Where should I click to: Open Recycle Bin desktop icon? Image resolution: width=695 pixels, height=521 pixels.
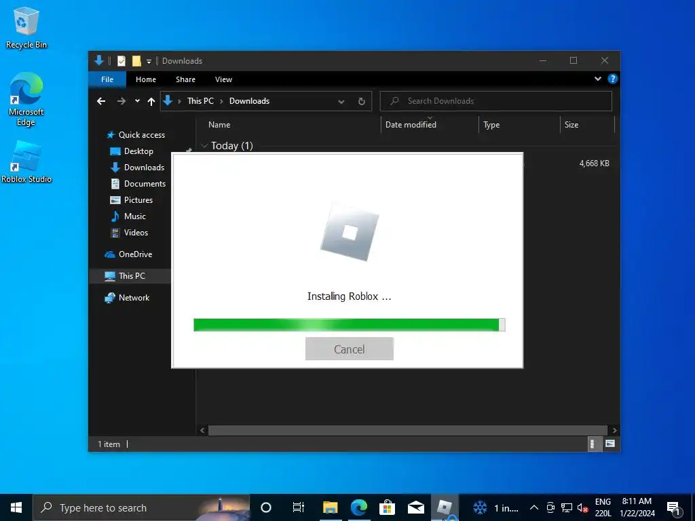click(x=26, y=27)
